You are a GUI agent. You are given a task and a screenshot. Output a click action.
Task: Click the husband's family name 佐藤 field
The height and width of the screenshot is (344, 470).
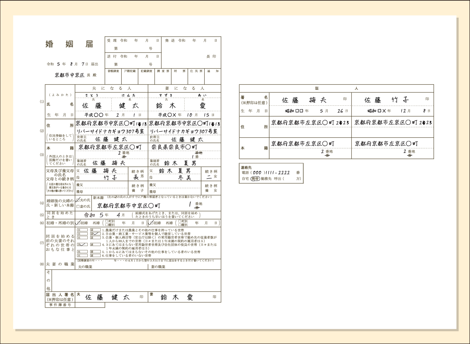click(x=93, y=105)
